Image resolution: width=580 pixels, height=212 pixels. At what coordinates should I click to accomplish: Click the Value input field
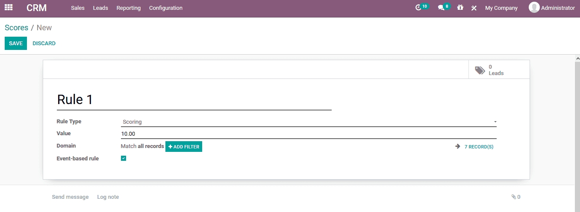coord(308,134)
